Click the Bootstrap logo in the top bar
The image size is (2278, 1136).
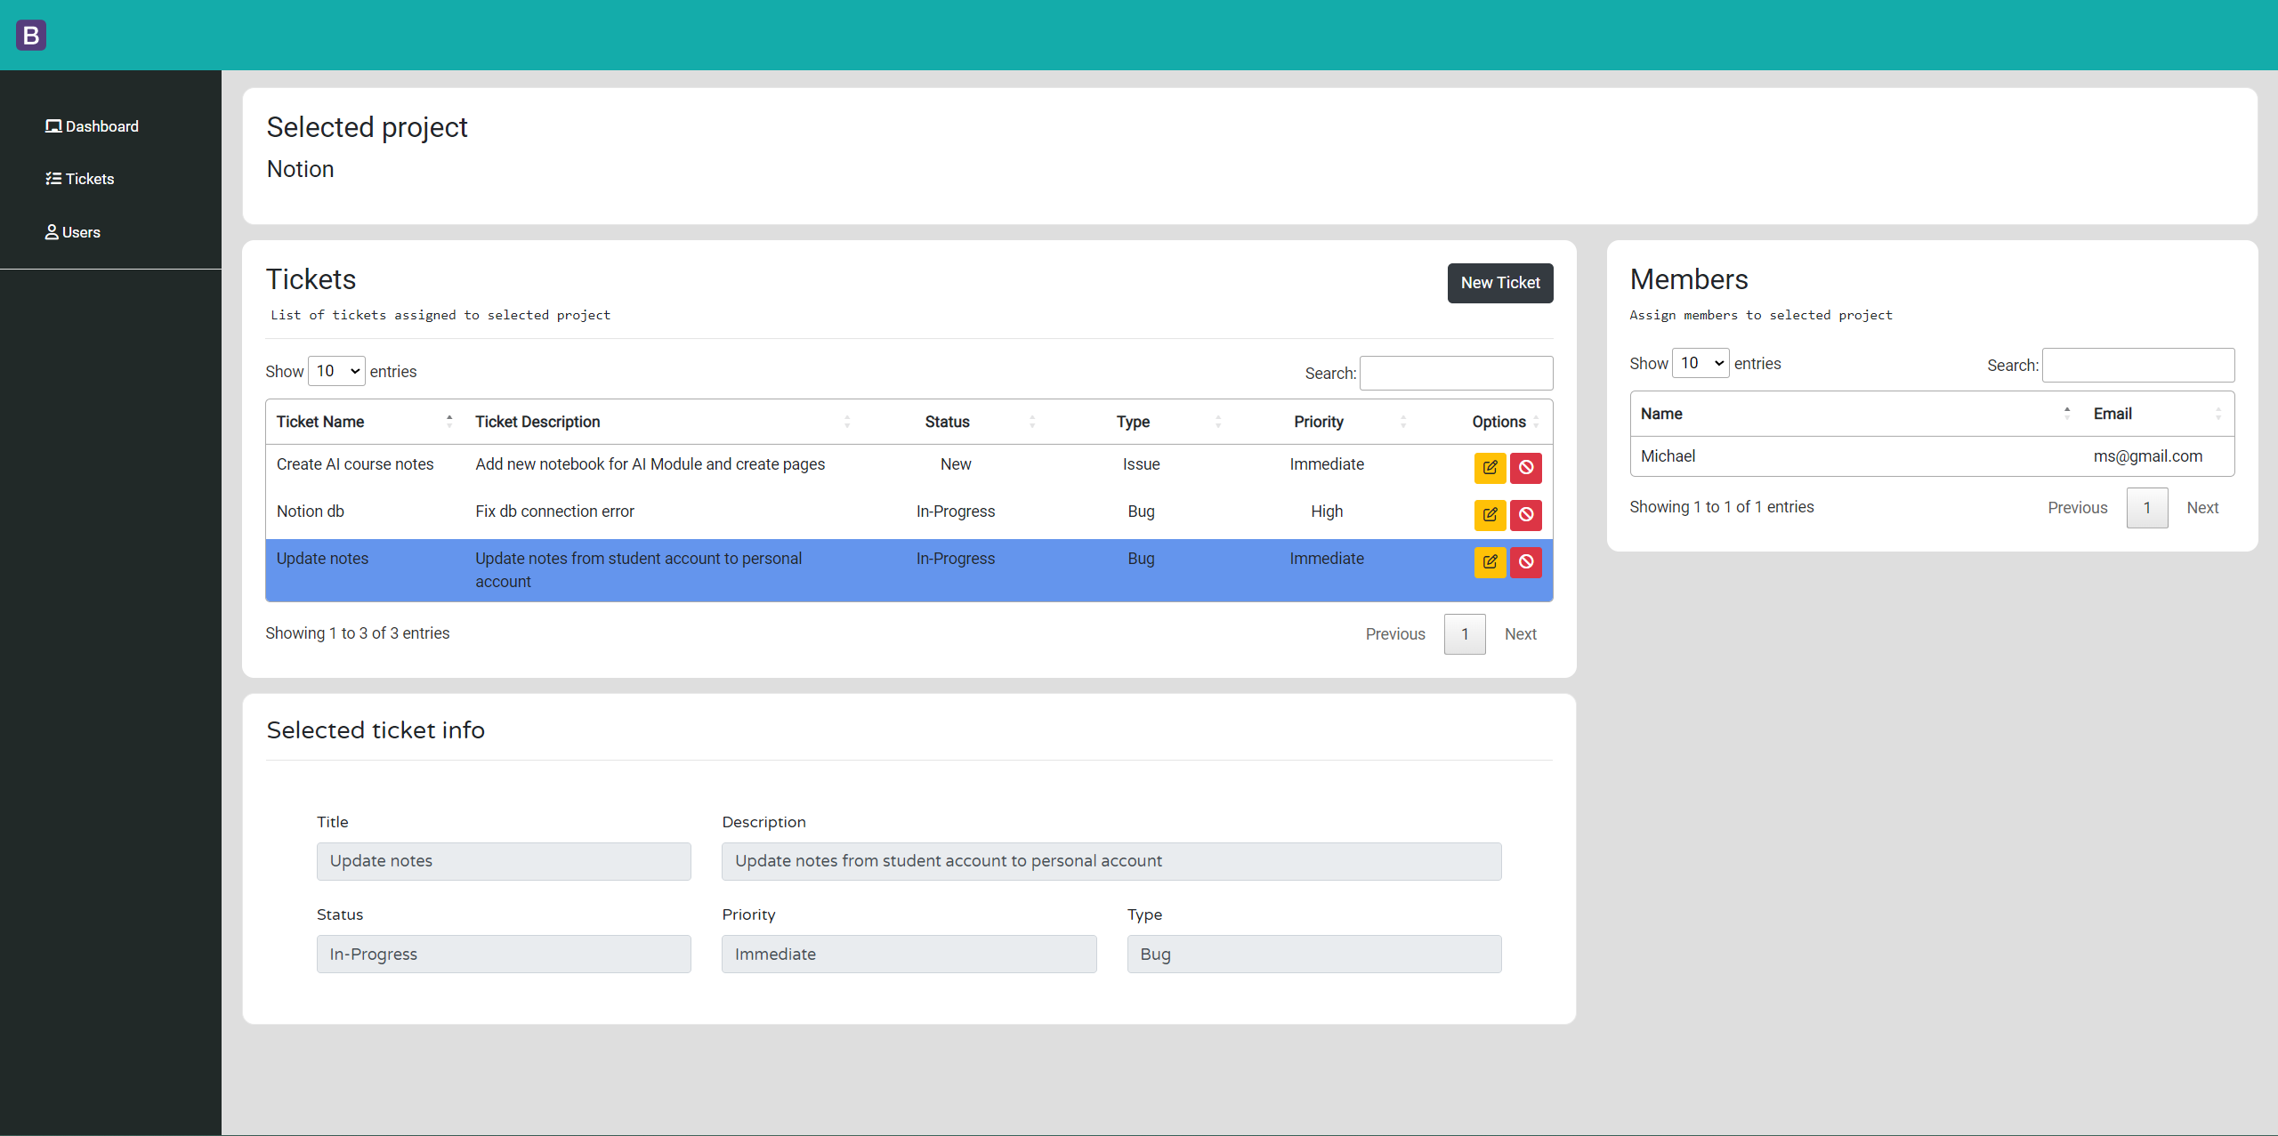point(31,35)
